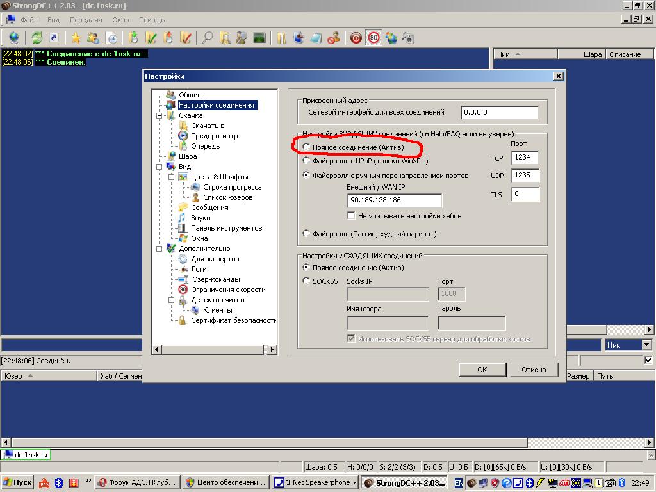Select Ограничения скорости tree item
This screenshot has height=492, width=656.
point(228,290)
